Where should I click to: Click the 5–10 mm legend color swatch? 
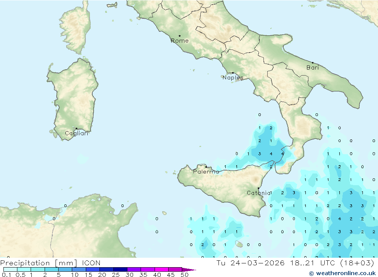65,269
